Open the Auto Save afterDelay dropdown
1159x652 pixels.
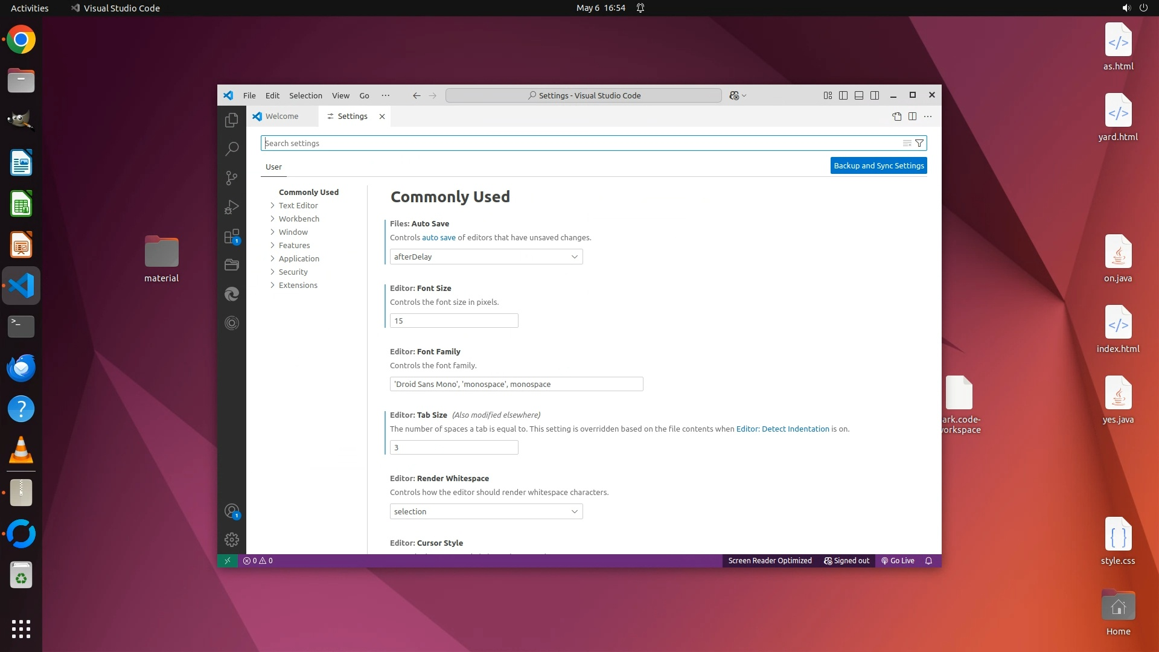click(486, 257)
